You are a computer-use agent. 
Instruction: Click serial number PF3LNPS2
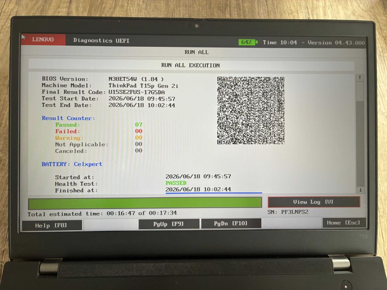point(295,212)
